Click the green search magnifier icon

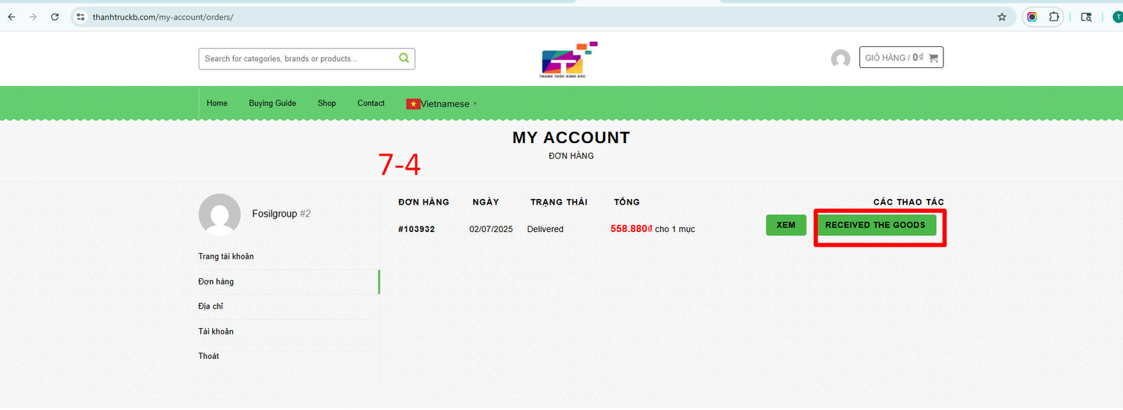click(x=404, y=58)
